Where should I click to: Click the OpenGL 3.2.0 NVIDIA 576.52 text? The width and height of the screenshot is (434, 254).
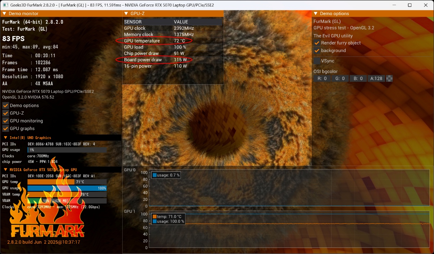(28, 97)
